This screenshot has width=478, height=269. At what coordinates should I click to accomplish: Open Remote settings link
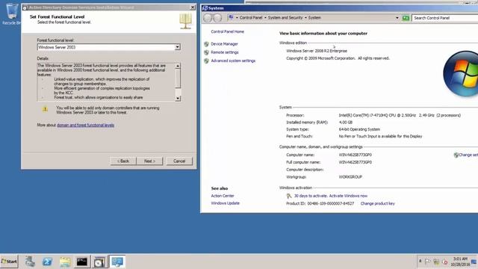point(225,52)
